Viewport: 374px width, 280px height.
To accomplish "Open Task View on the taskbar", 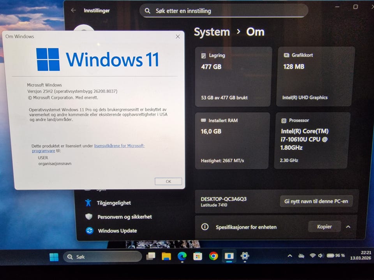I will tap(151, 256).
